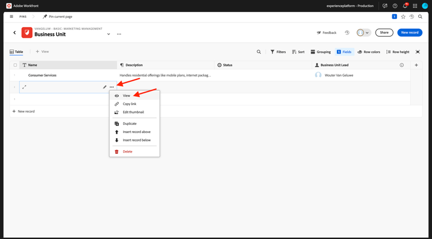The height and width of the screenshot is (239, 432).
Task: Choose Delete from the context menu
Action: click(134, 151)
